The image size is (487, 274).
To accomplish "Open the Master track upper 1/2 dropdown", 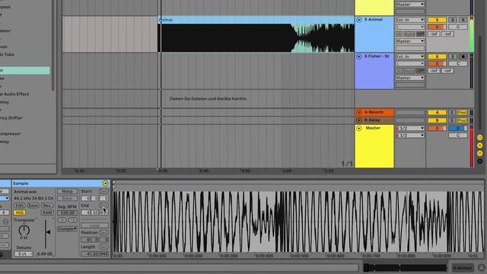I will coord(409,129).
